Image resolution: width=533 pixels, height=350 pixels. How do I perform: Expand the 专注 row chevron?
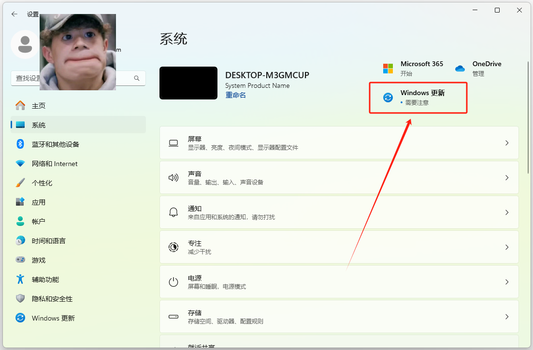507,247
